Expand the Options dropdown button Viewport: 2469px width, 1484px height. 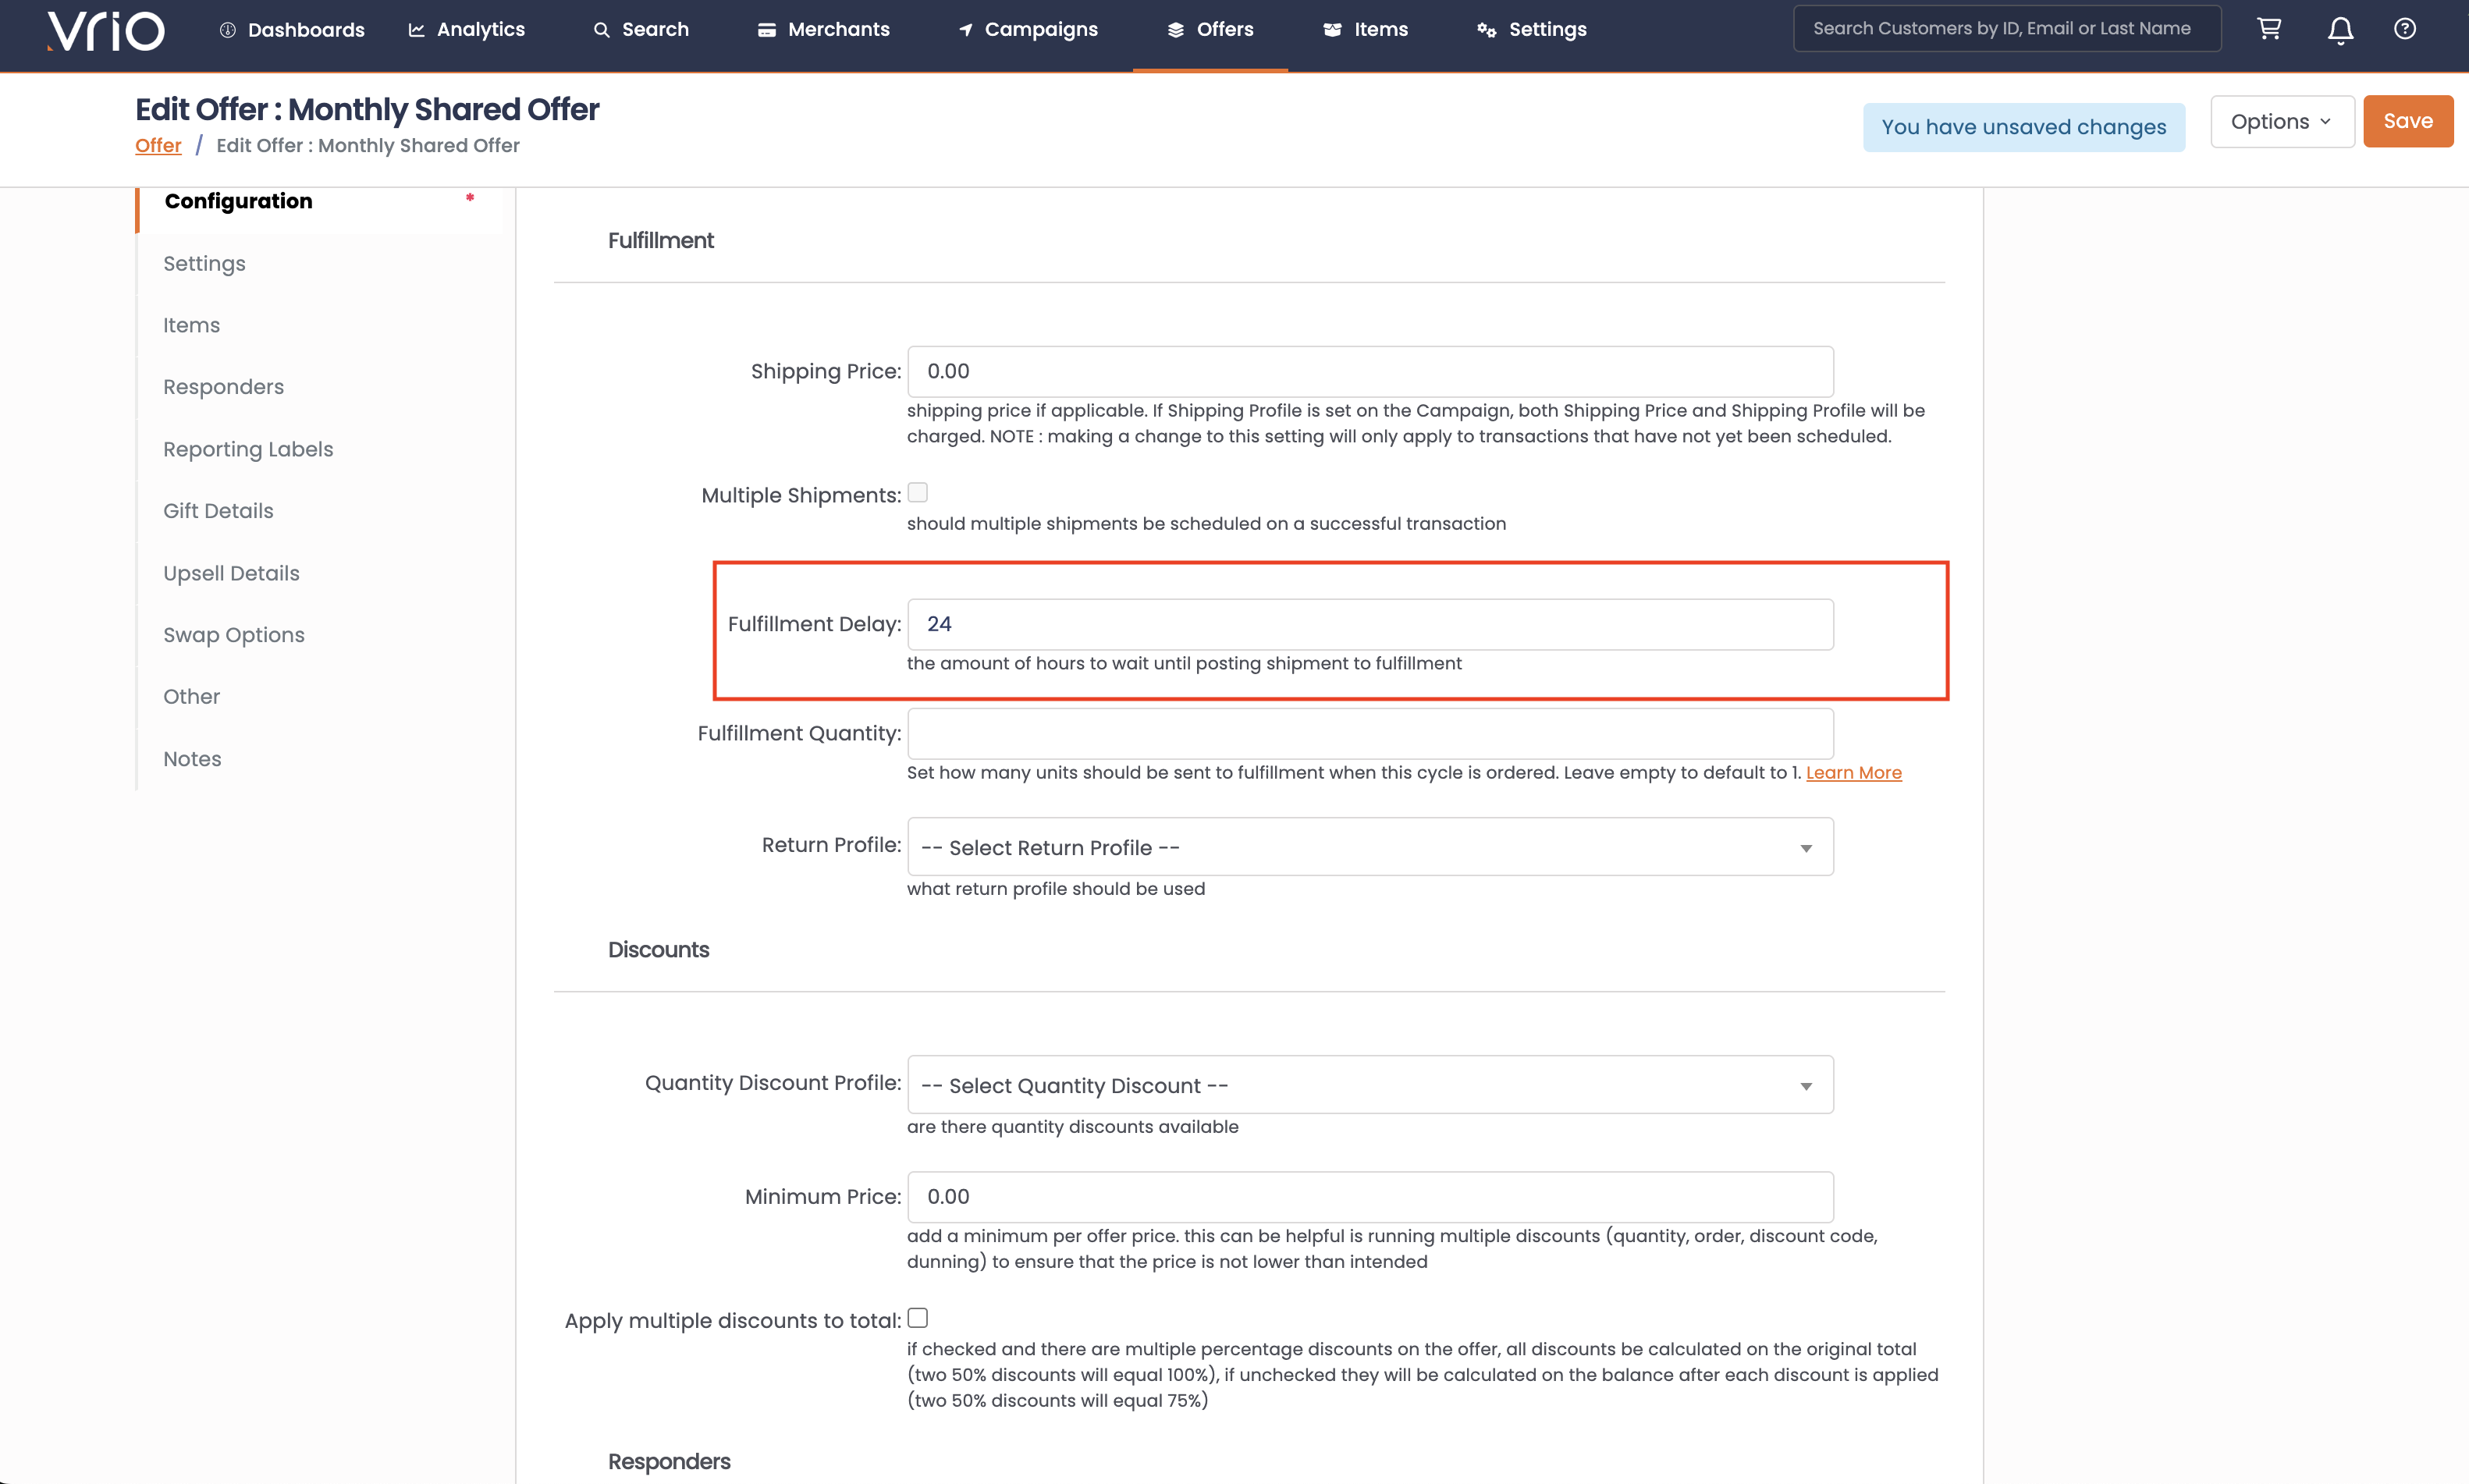tap(2281, 122)
